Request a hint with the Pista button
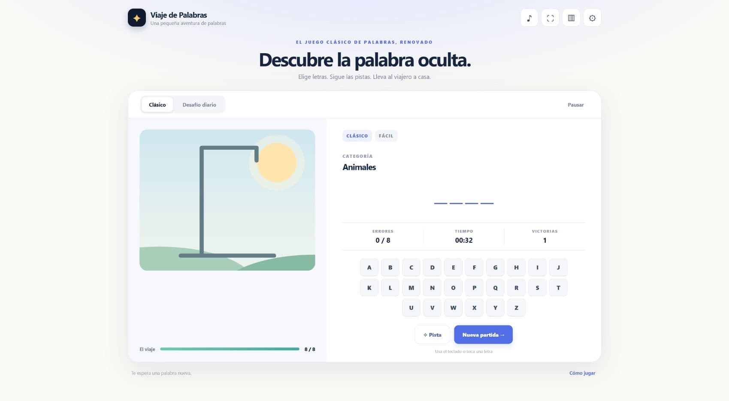Screen dimensions: 729x401 point(432,335)
